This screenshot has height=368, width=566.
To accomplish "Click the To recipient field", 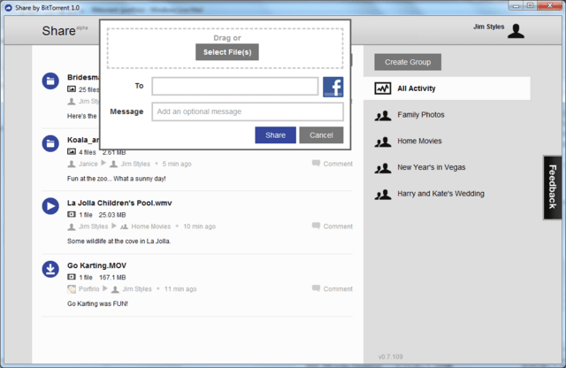I will click(x=235, y=86).
